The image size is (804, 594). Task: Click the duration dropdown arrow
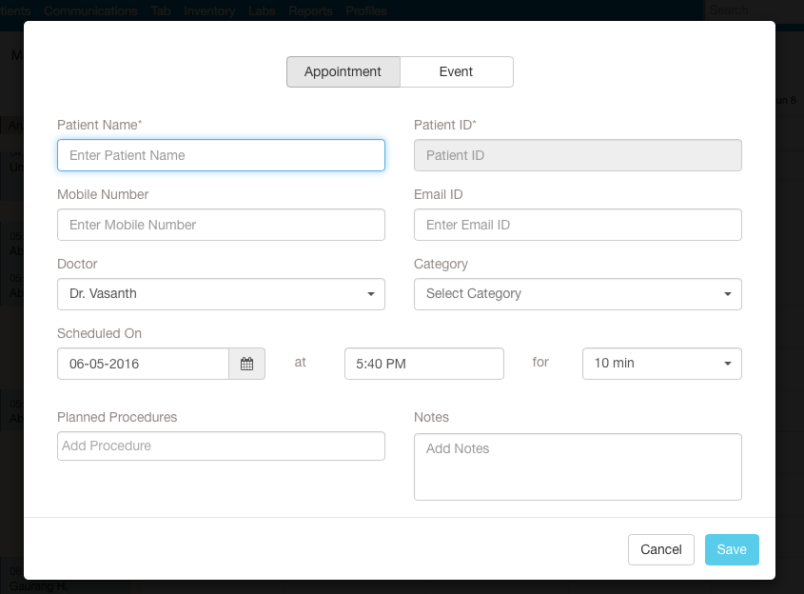727,363
